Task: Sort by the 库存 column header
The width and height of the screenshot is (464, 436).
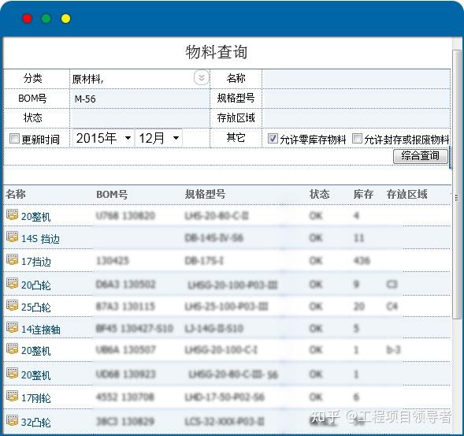Action: pyautogui.click(x=363, y=194)
